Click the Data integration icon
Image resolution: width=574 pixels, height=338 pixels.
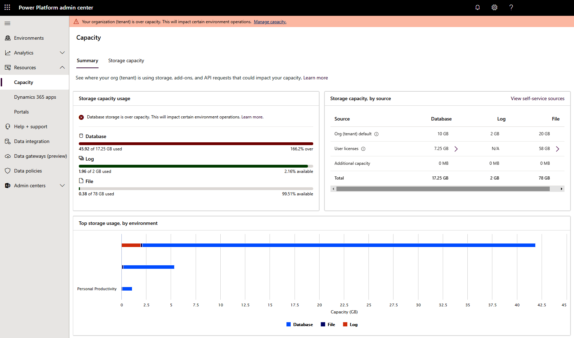click(8, 141)
